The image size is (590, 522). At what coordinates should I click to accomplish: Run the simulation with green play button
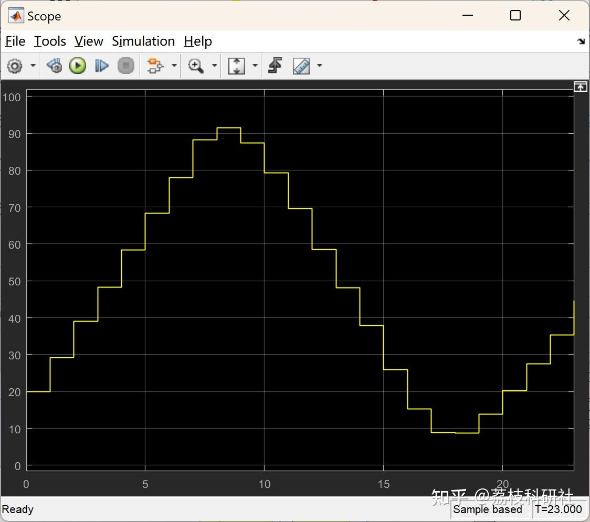pos(78,66)
